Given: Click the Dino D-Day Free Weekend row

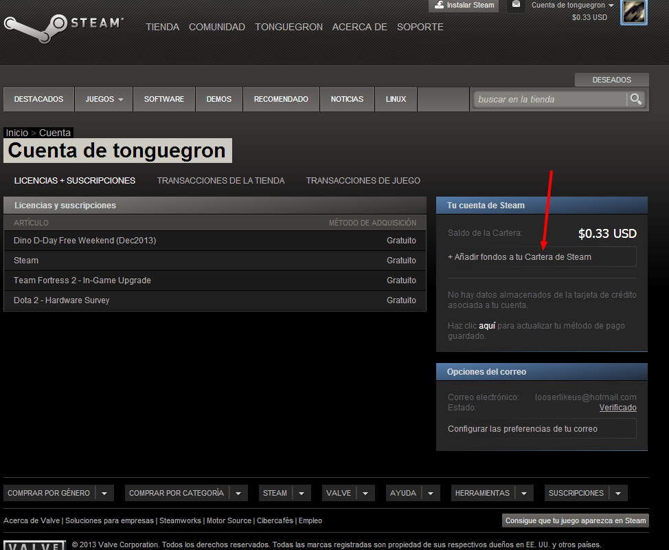Looking at the screenshot, I should (x=214, y=241).
